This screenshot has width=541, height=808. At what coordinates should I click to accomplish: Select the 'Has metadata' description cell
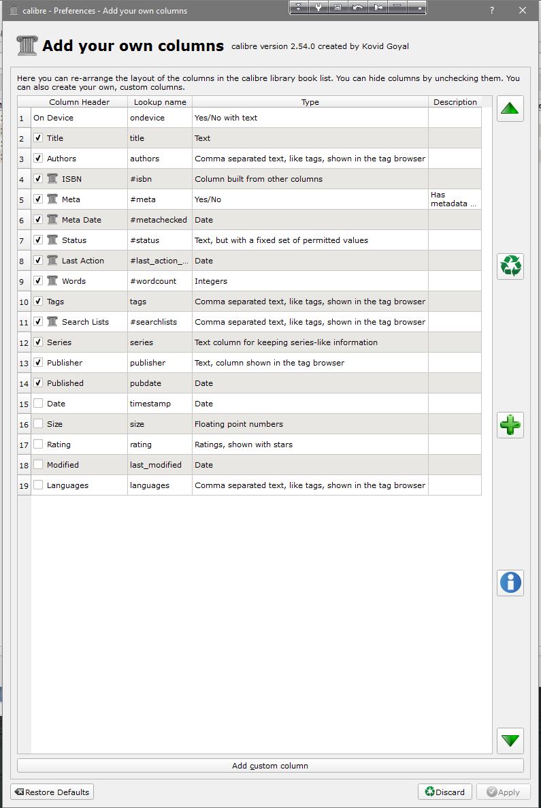(x=455, y=199)
